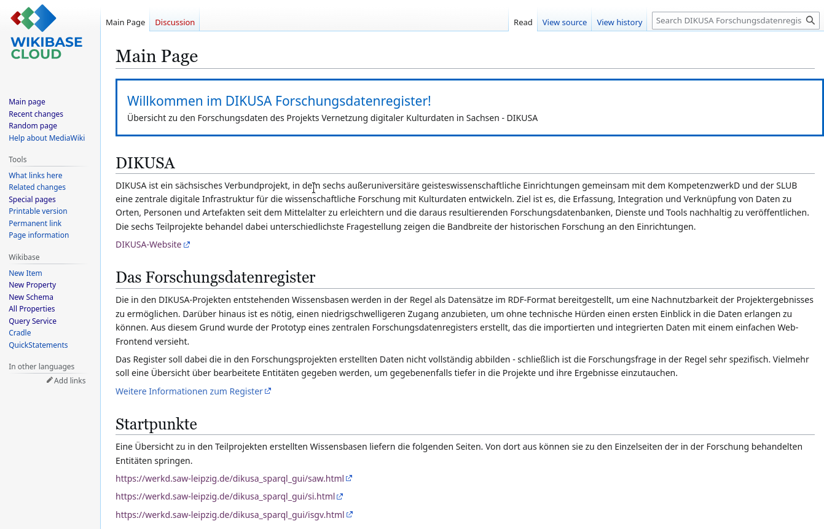824x529 pixels.
Task: Click the DIKUSA-Website link
Action: [148, 244]
